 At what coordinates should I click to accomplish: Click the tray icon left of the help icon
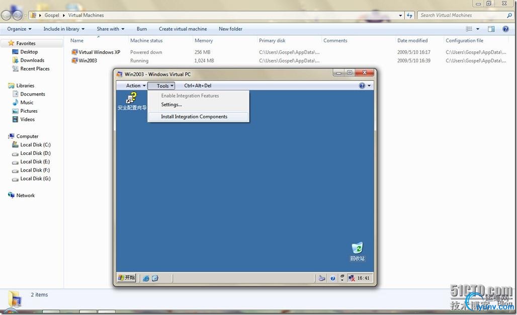(322, 278)
